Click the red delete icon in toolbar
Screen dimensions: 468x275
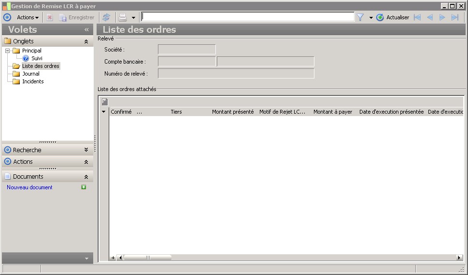coord(50,17)
